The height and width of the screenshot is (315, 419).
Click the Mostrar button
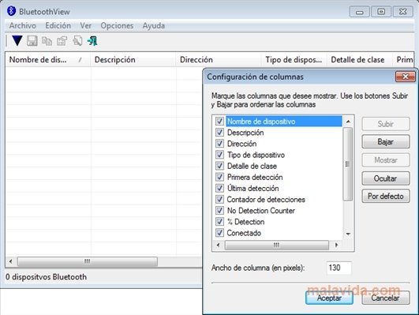386,160
